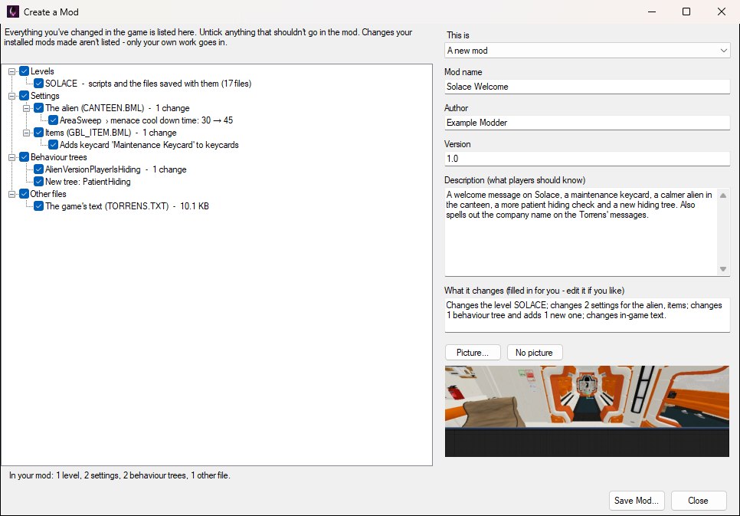Click the No picture button

534,353
